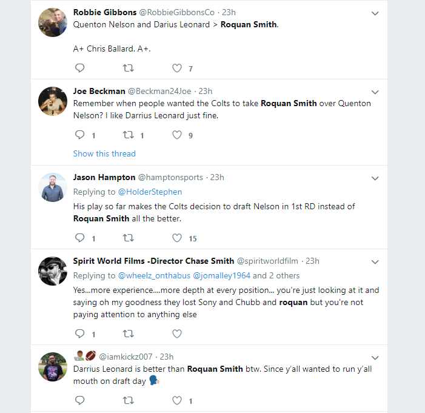This screenshot has width=425, height=413.
Task: Reply to iamkickz007's tweet
Action: pyautogui.click(x=79, y=400)
